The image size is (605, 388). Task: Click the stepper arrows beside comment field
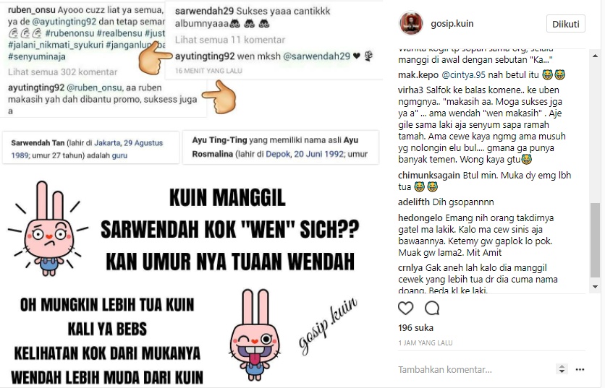(x=562, y=369)
